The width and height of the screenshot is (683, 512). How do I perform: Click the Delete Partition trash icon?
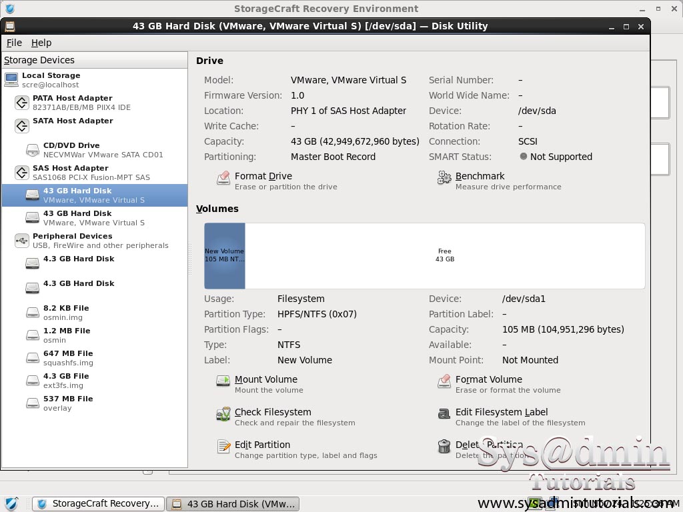tap(444, 447)
